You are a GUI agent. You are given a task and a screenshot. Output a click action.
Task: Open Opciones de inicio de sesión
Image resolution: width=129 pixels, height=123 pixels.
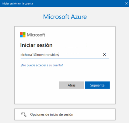pos(65,114)
